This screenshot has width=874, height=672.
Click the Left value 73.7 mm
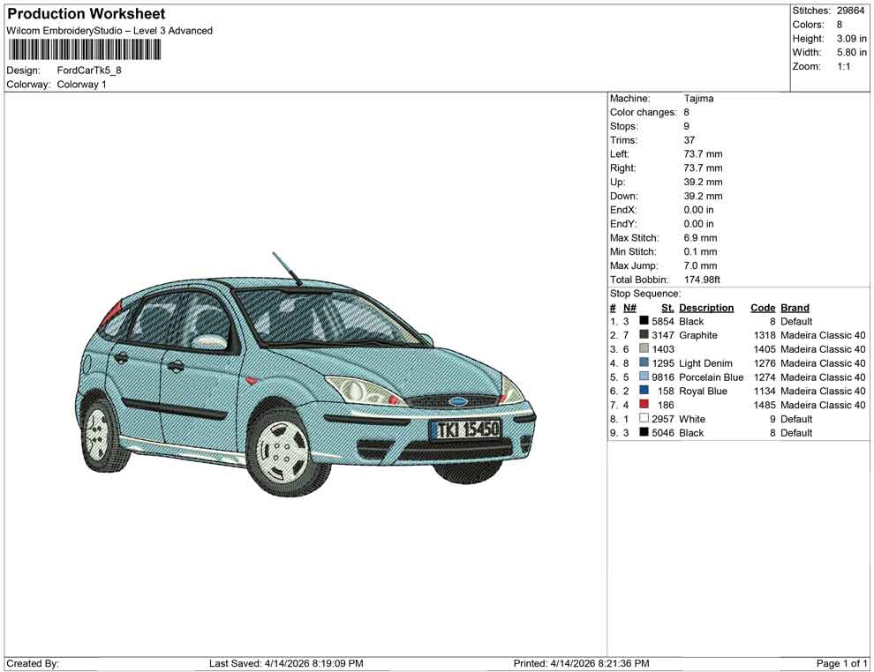(703, 153)
